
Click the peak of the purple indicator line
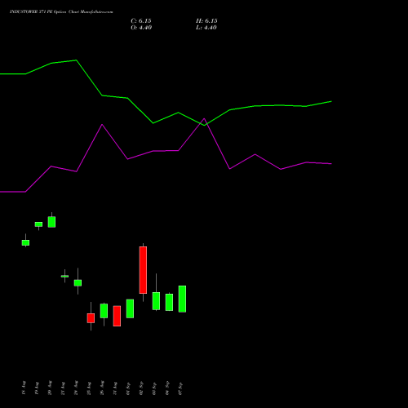click(x=204, y=118)
